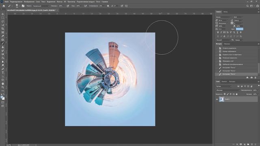Screen dimensions: 260x146
Task: Select the Brush tool in the toolbox
Action: tap(3, 43)
